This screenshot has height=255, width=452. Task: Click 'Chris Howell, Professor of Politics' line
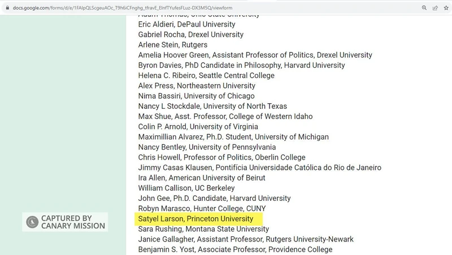[221, 157]
